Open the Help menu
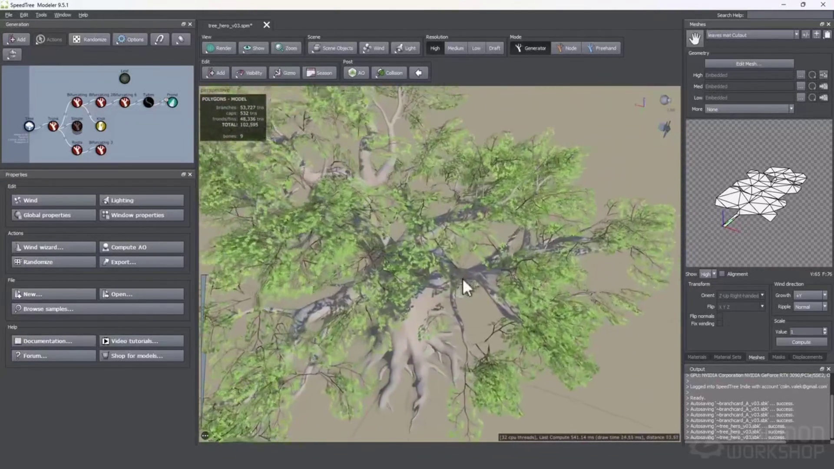 coord(83,15)
